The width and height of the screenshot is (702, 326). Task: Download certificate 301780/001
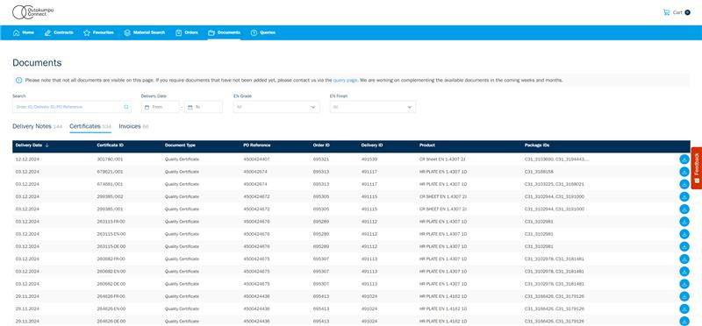tap(684, 159)
